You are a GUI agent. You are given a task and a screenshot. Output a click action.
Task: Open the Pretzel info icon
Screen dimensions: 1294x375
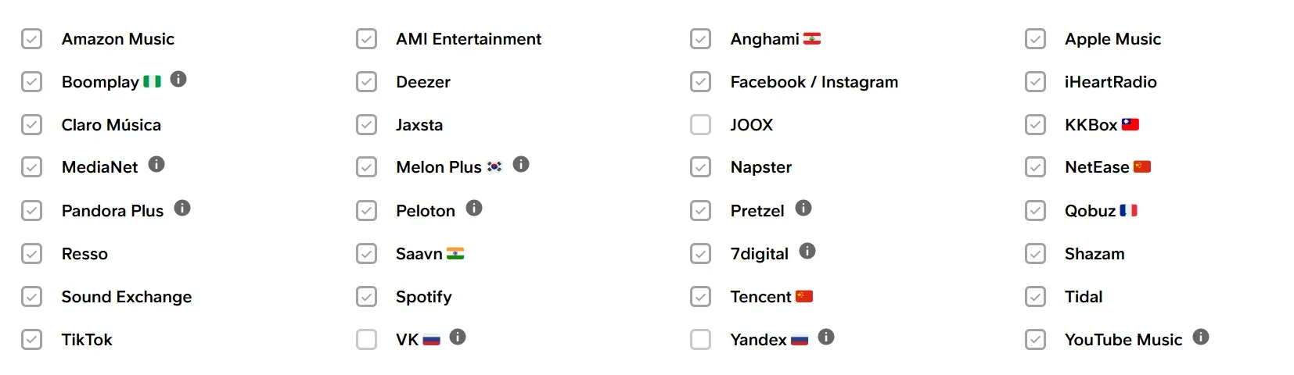[x=803, y=208]
